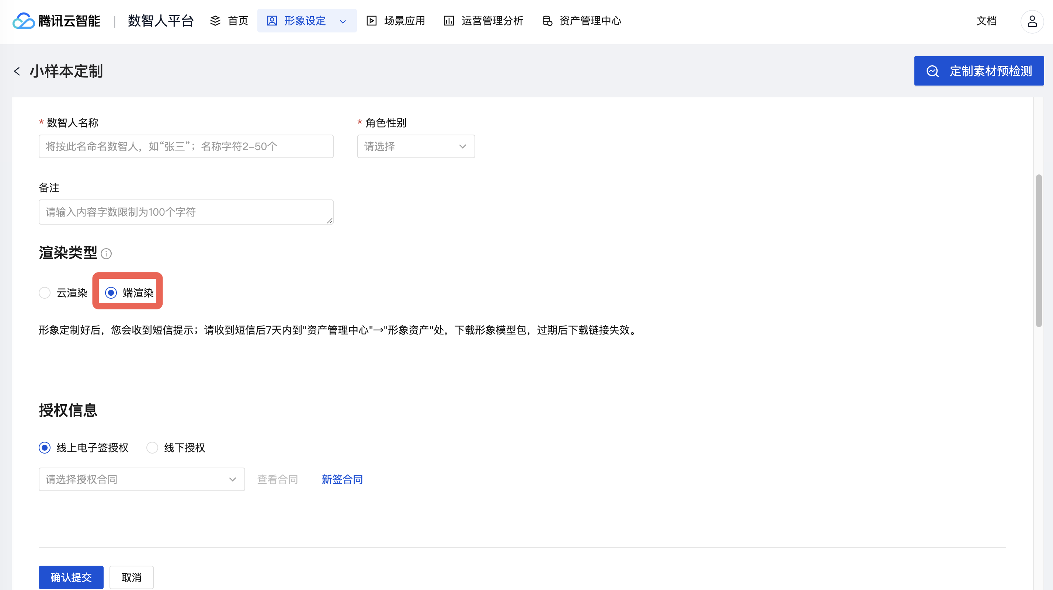Viewport: 1053px width, 590px height.
Task: Click the user profile avatar icon
Action: (x=1032, y=21)
